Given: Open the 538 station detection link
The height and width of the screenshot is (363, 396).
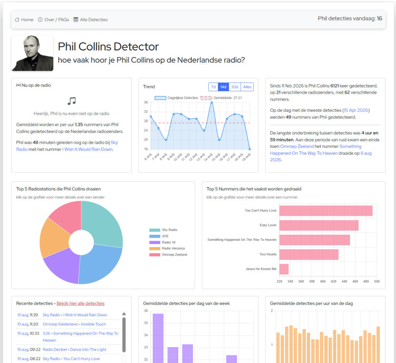Looking at the screenshot, I should pyautogui.click(x=46, y=334).
